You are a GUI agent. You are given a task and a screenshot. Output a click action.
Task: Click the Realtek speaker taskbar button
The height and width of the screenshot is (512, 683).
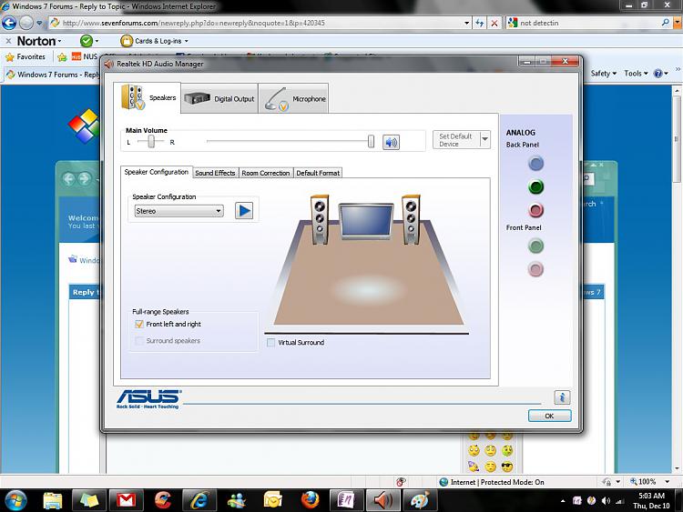click(x=382, y=501)
